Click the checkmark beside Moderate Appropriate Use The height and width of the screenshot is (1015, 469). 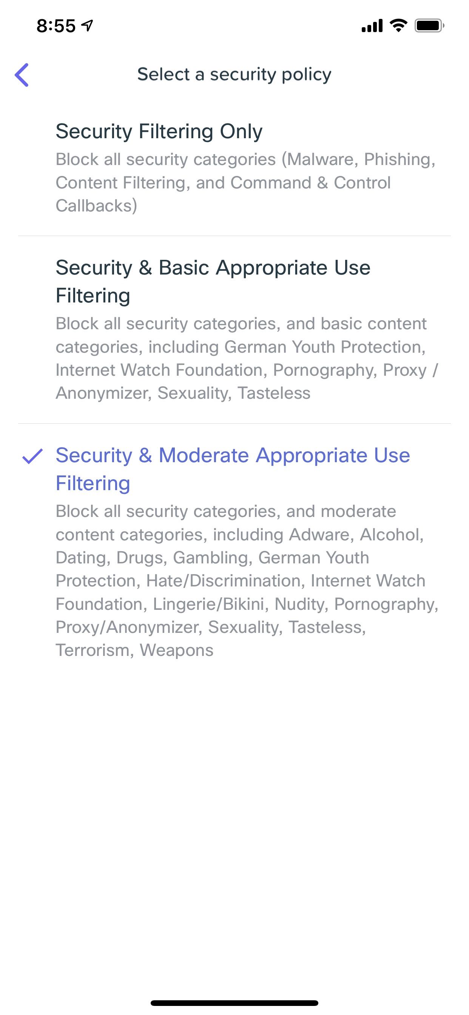(32, 456)
